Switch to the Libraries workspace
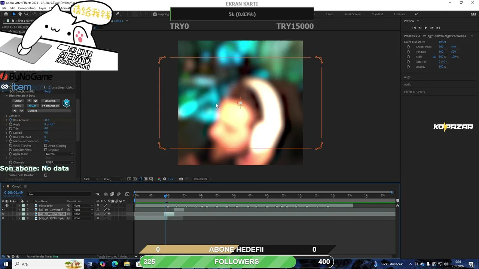479x269 pixels. pos(399,14)
